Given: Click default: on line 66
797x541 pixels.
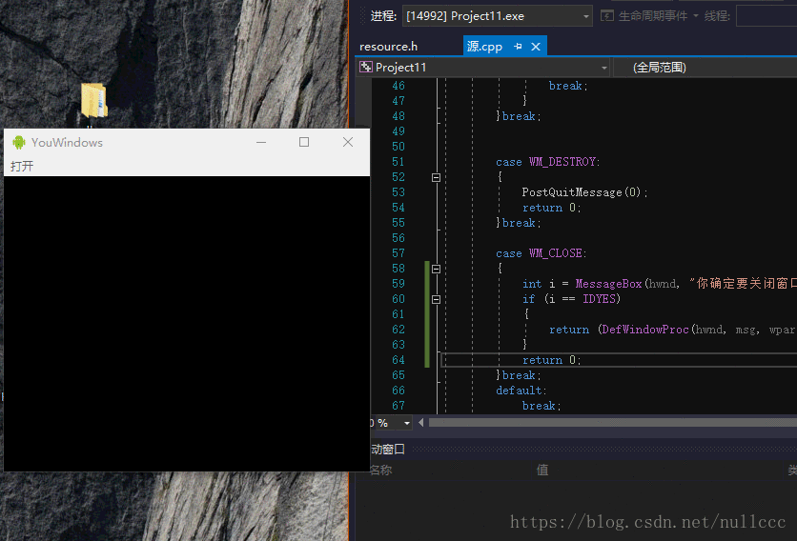Looking at the screenshot, I should point(521,391).
